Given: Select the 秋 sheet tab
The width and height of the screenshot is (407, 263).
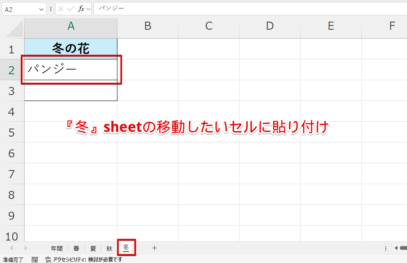Looking at the screenshot, I should coord(109,249).
